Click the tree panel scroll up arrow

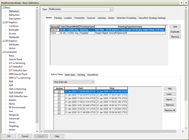37,8
